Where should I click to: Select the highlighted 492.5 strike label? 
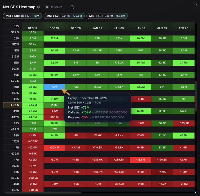13,105
